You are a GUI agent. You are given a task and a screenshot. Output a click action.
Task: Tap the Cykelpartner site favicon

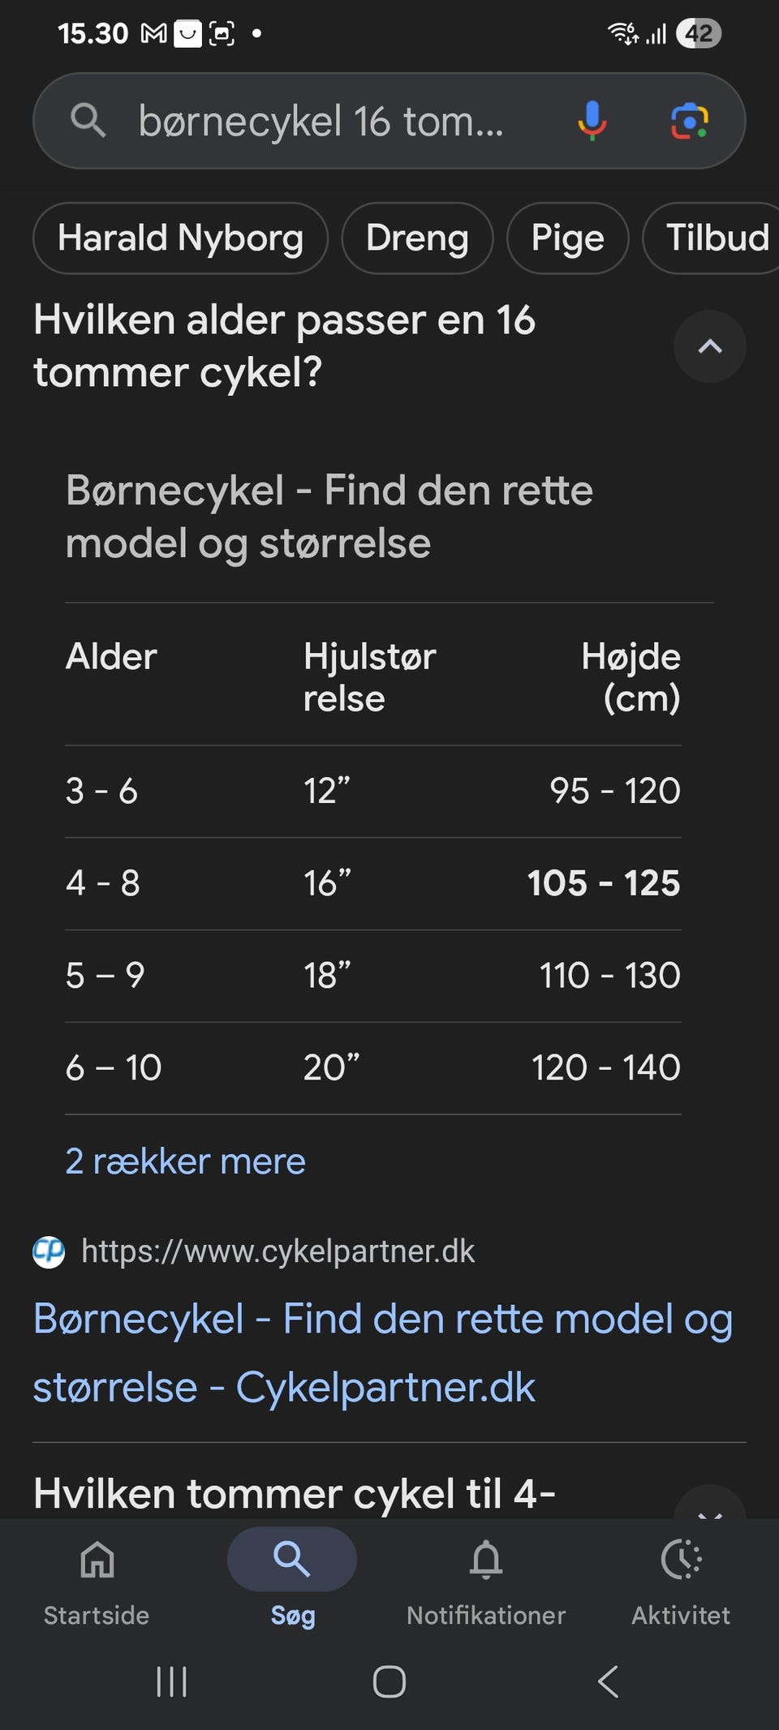(x=49, y=1251)
